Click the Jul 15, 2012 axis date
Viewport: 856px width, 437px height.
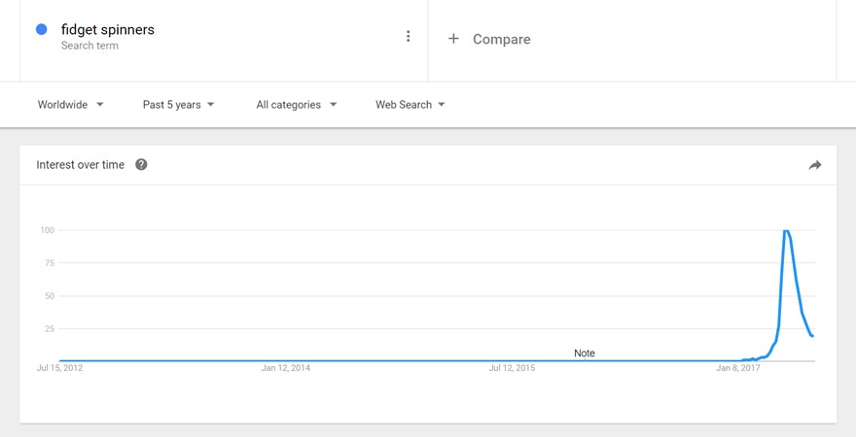(x=60, y=369)
